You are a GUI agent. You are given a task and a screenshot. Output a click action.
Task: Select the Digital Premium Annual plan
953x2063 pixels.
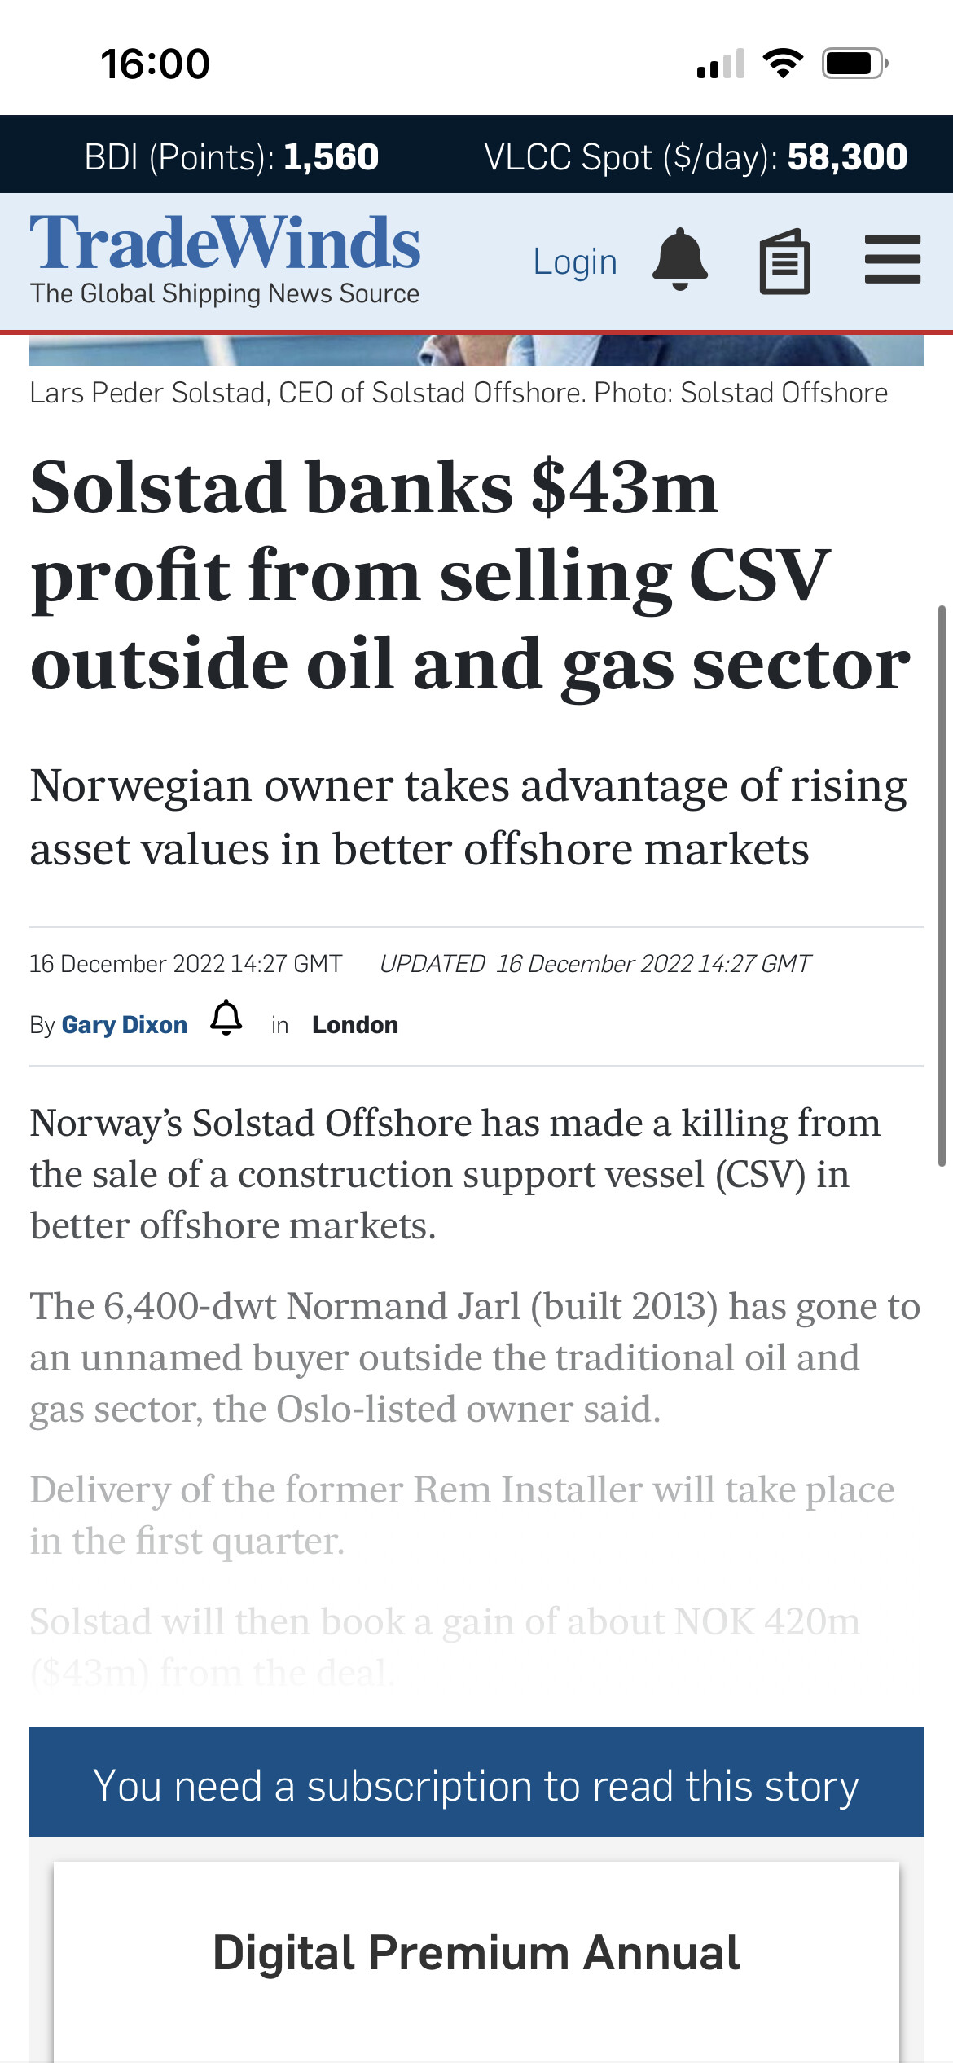[476, 1952]
